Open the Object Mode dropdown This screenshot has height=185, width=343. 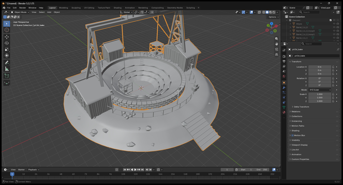(20, 12)
